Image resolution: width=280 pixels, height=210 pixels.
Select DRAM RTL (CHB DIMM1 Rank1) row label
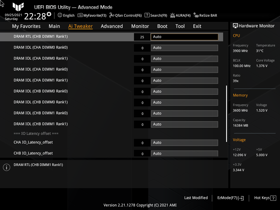click(x=40, y=36)
